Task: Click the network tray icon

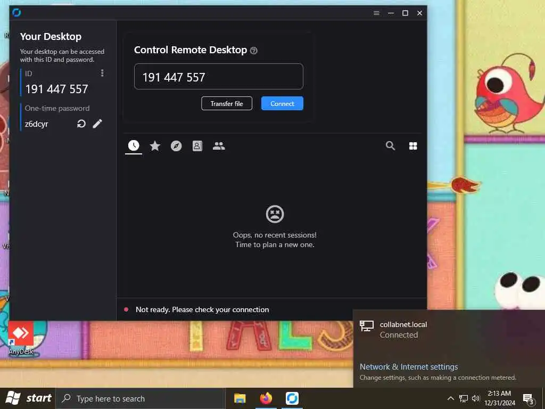Action: 464,398
